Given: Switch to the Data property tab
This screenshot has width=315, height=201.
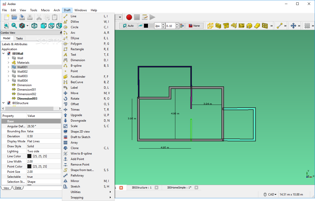Looking at the screenshot, I should tap(18, 188).
